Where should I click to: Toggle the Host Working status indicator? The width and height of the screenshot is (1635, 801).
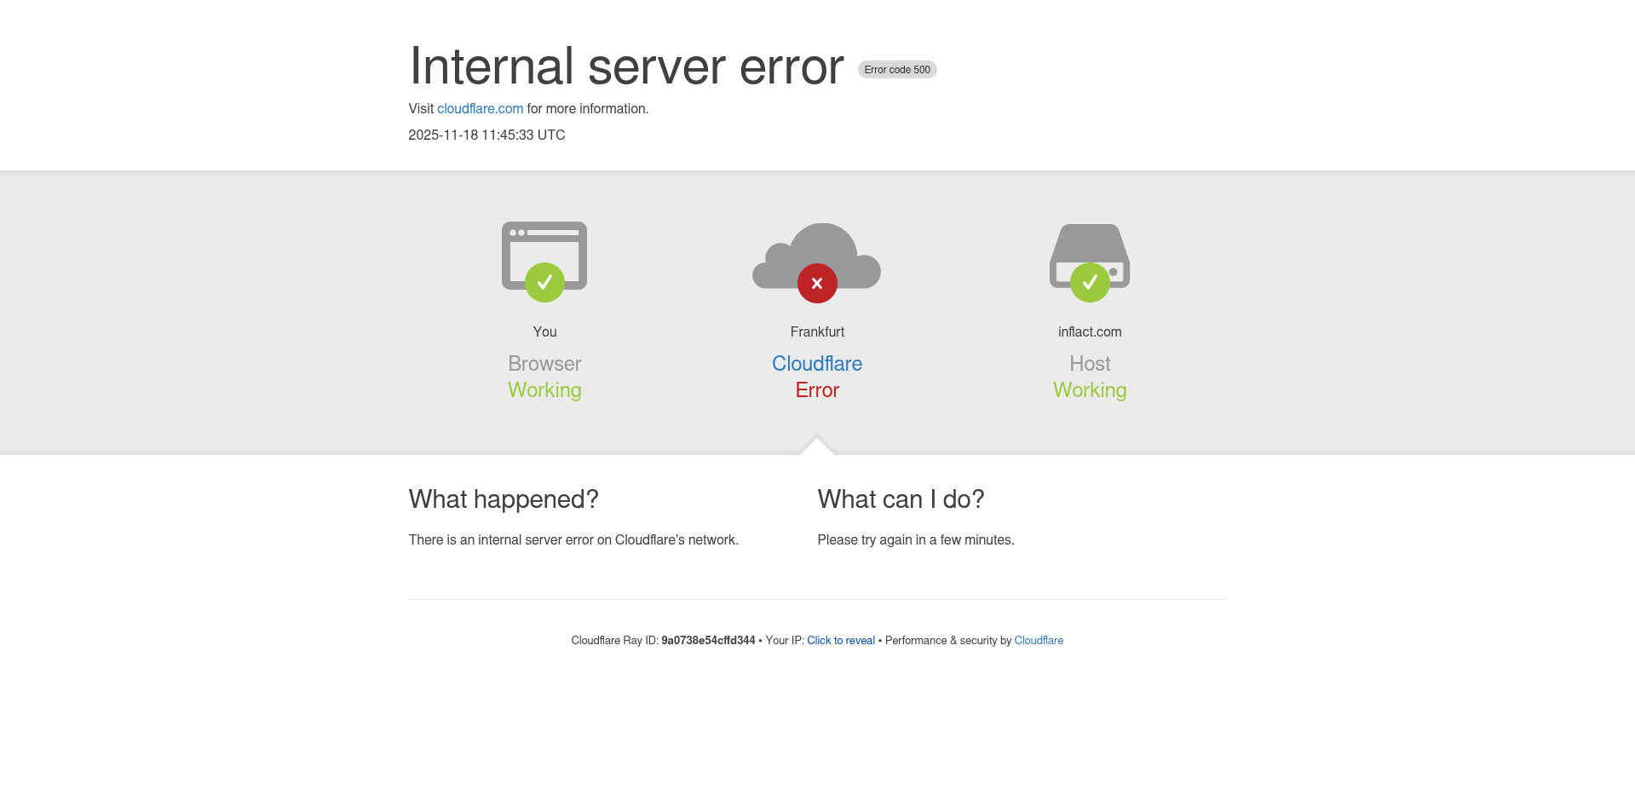[x=1089, y=390]
